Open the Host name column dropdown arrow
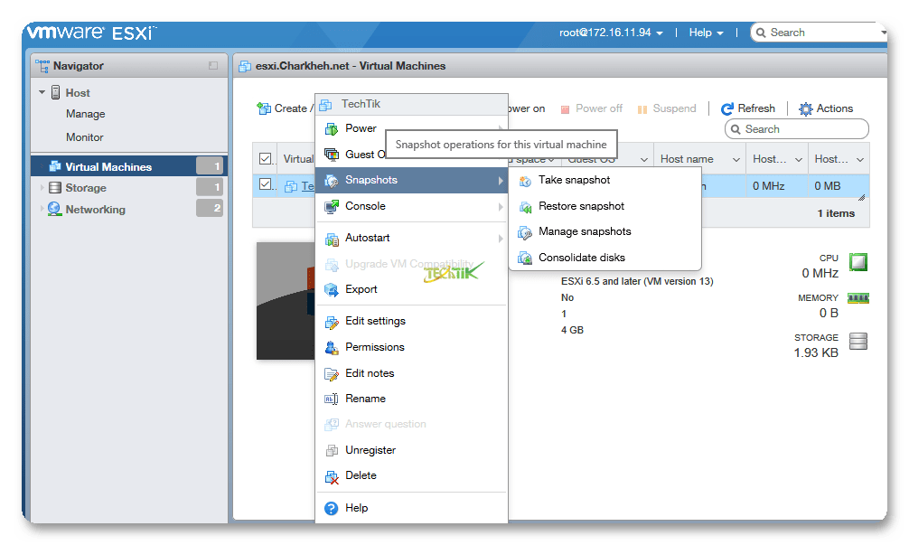Screen dimensions: 909x545 [736, 159]
